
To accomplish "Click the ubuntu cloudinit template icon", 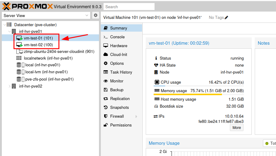I will click(20, 52).
